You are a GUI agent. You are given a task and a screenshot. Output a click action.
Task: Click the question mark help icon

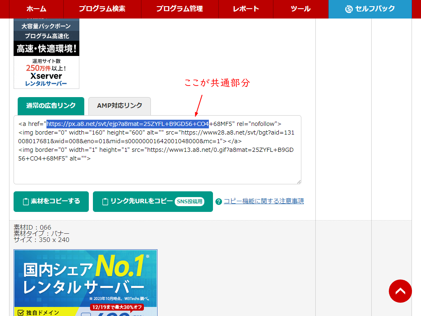coord(220,201)
